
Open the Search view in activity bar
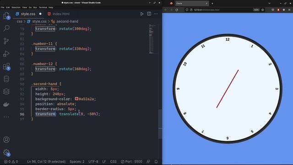pos(6,28)
